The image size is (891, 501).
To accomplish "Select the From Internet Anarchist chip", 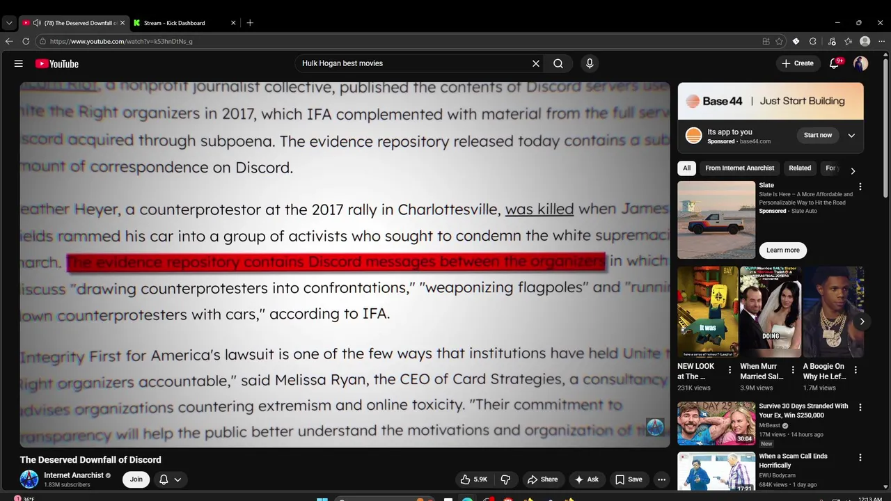I will pyautogui.click(x=739, y=168).
